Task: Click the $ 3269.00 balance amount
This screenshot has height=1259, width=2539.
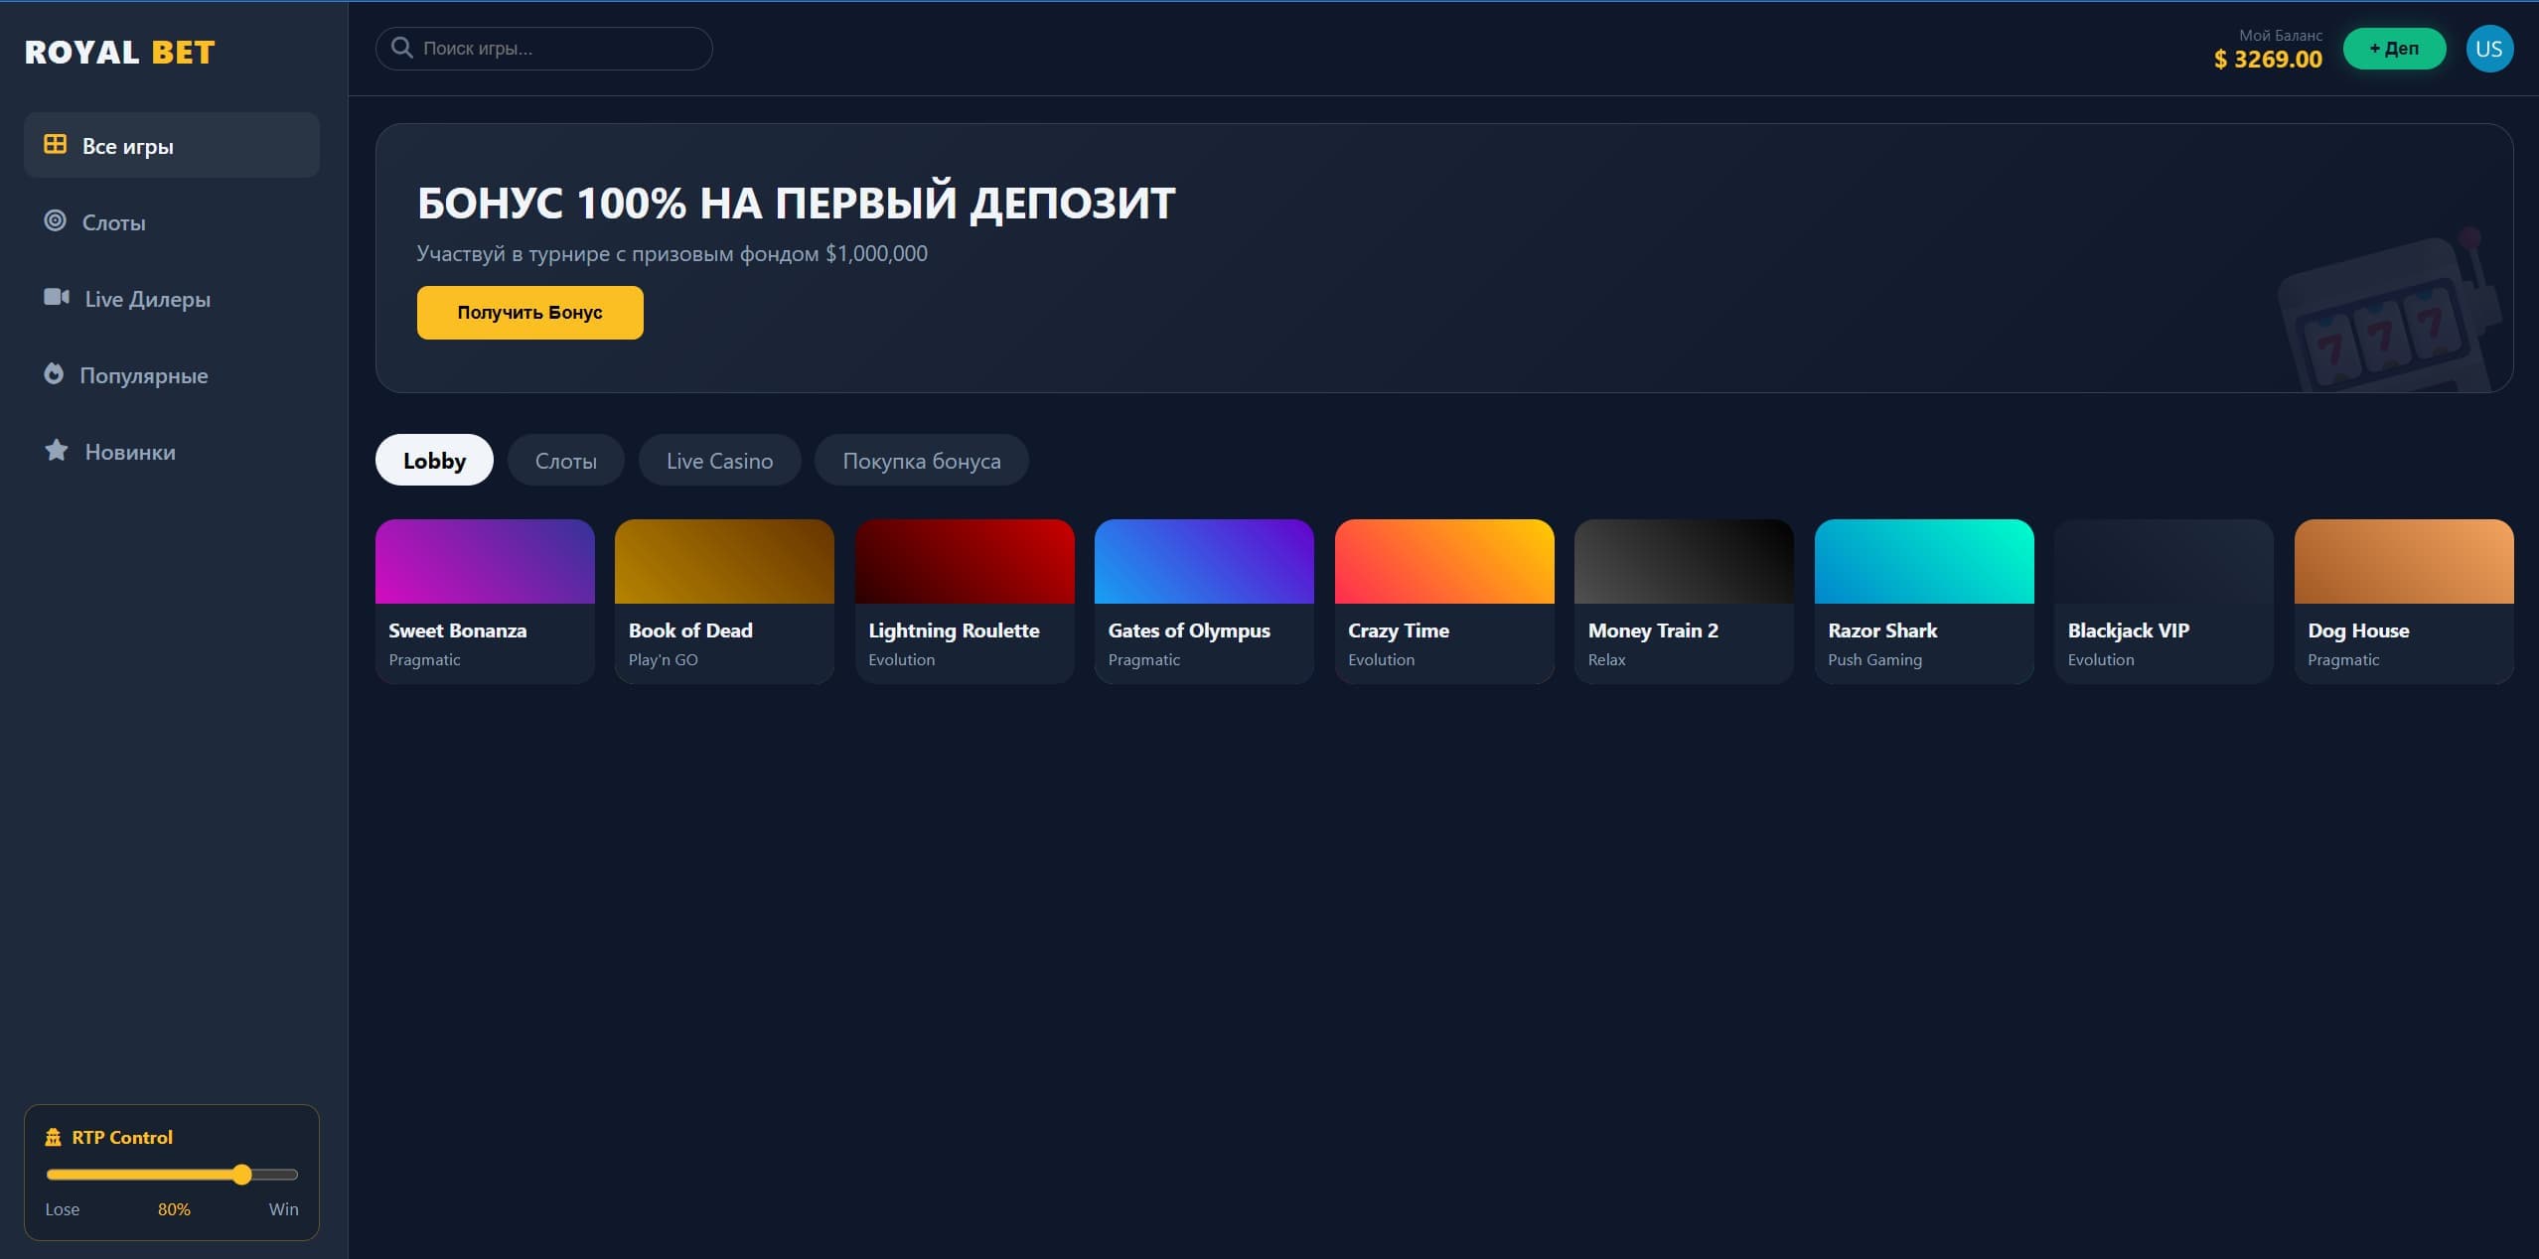Action: click(x=2268, y=60)
